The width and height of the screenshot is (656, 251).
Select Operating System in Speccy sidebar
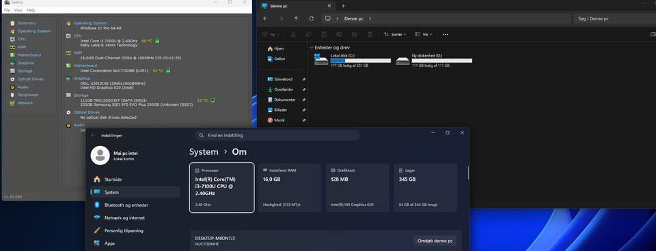point(34,31)
